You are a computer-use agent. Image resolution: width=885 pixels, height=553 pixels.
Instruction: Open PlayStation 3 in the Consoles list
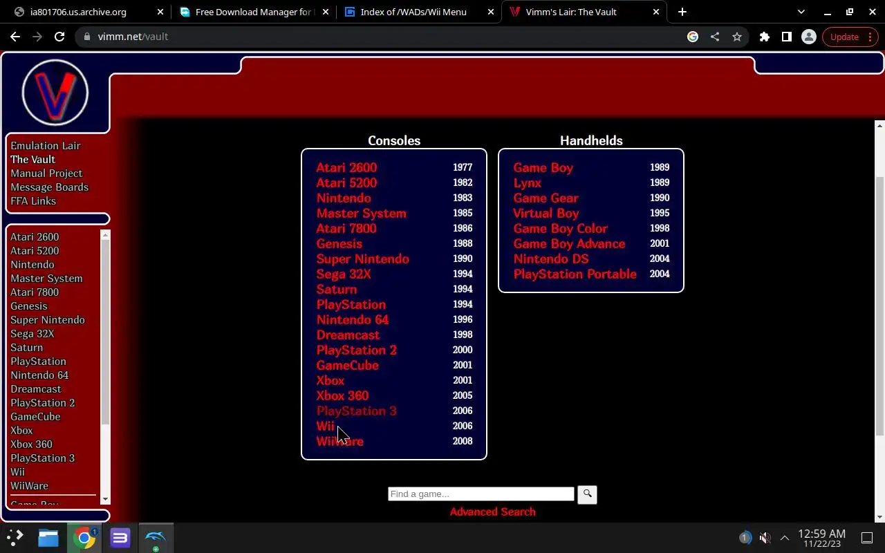point(357,411)
